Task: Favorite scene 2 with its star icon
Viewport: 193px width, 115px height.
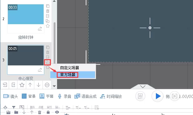Action: (x=48, y=26)
